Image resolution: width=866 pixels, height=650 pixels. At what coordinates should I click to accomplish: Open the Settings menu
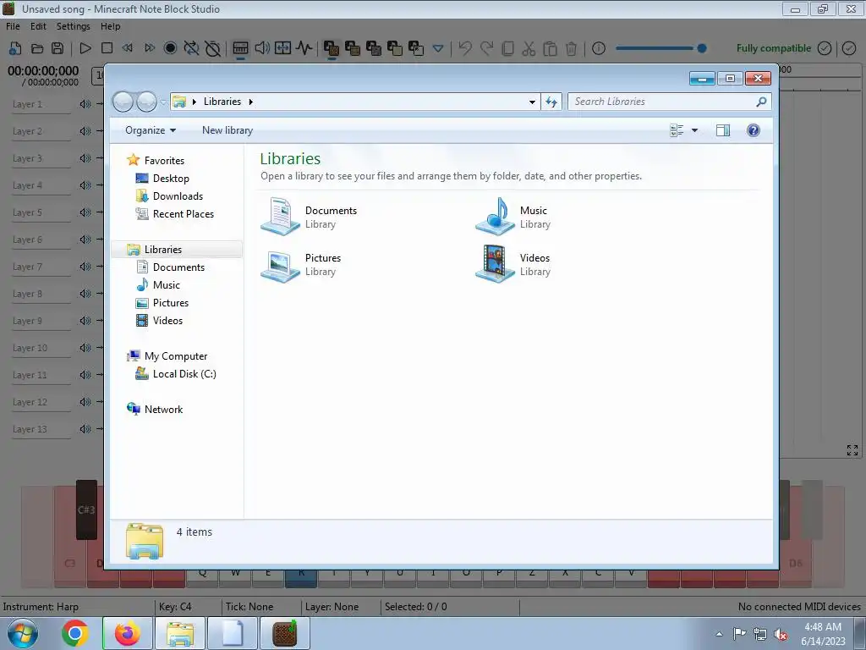point(73,26)
